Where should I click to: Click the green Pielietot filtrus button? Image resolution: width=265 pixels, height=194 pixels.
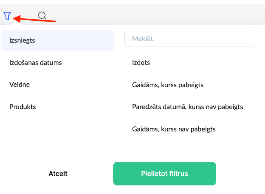point(165,174)
